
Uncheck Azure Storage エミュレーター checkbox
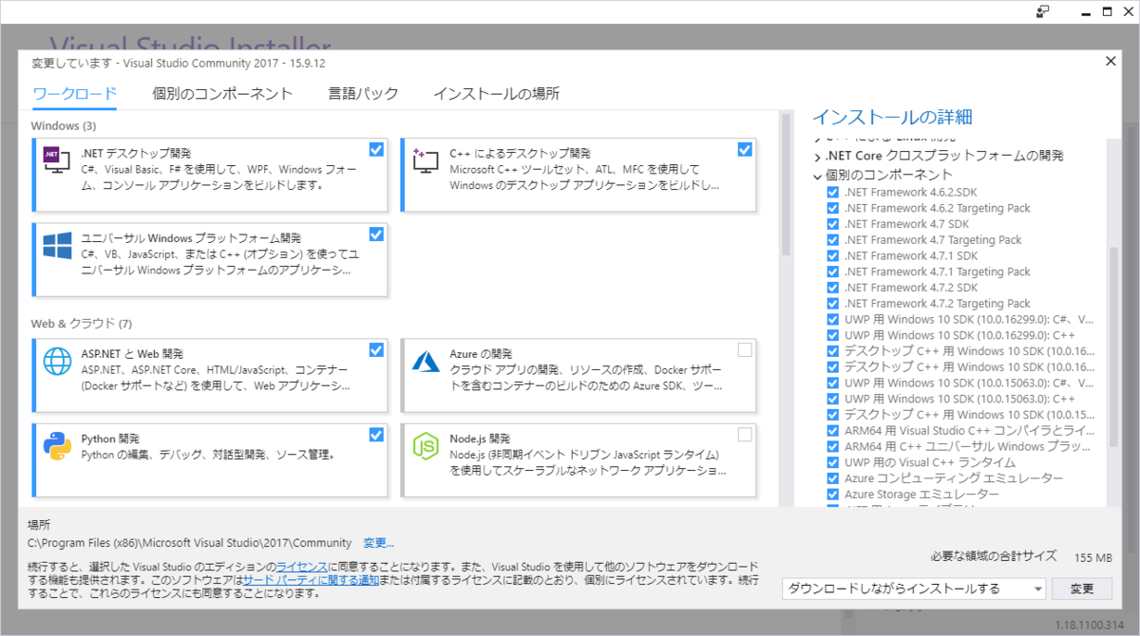pos(833,495)
